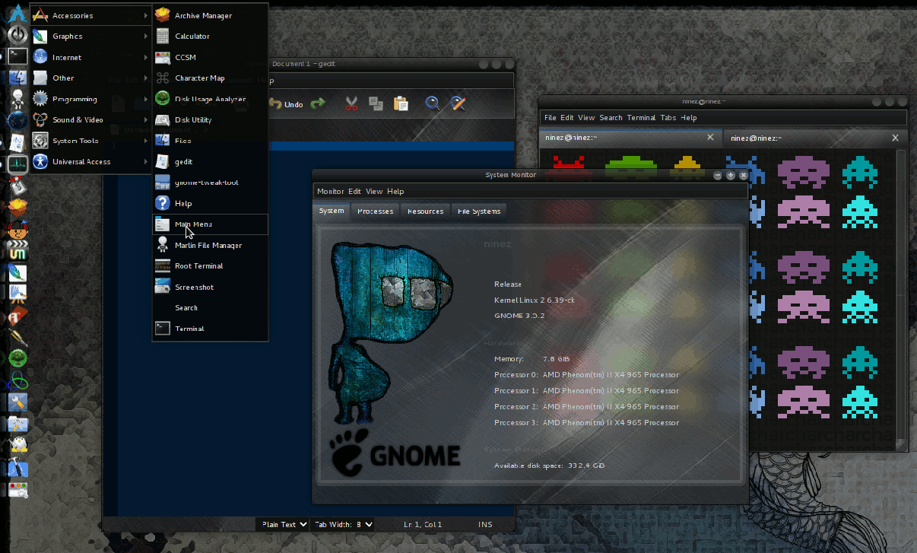Click the hammer Xcode-style dock icon
917x553 pixels.
pyautogui.click(x=17, y=467)
